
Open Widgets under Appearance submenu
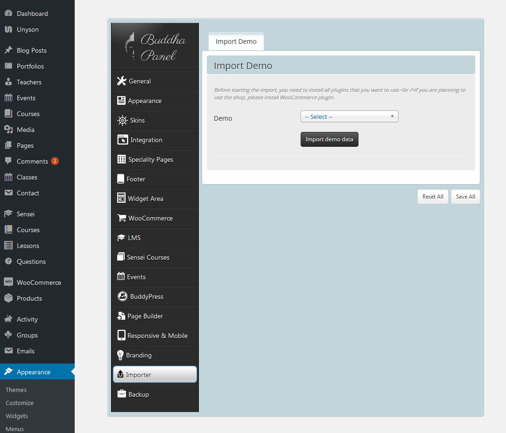click(x=17, y=416)
